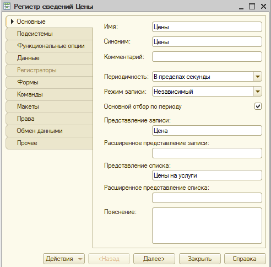Viewport: 271px width, 267px height.
Task: Open Справка help button
Action: tap(245, 259)
